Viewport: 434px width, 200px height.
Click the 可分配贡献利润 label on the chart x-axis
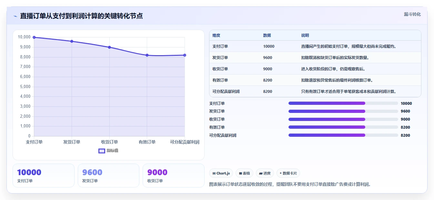point(185,142)
